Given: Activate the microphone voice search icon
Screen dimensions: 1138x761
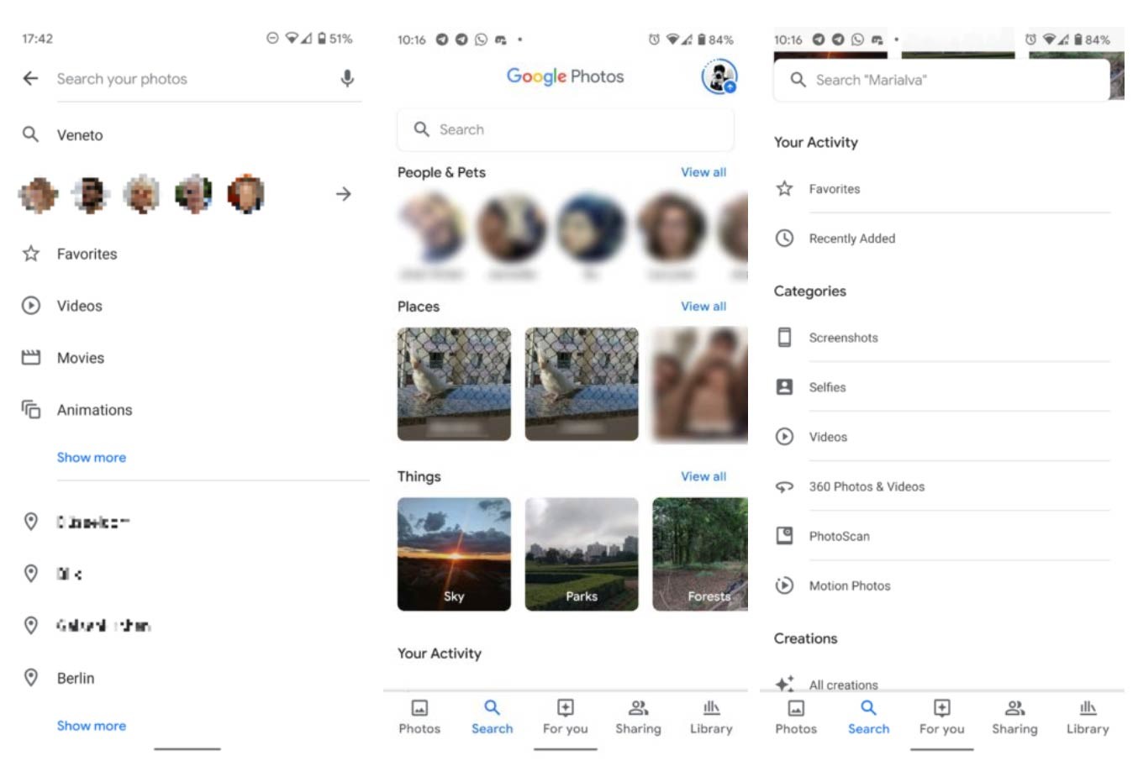Looking at the screenshot, I should 347,78.
